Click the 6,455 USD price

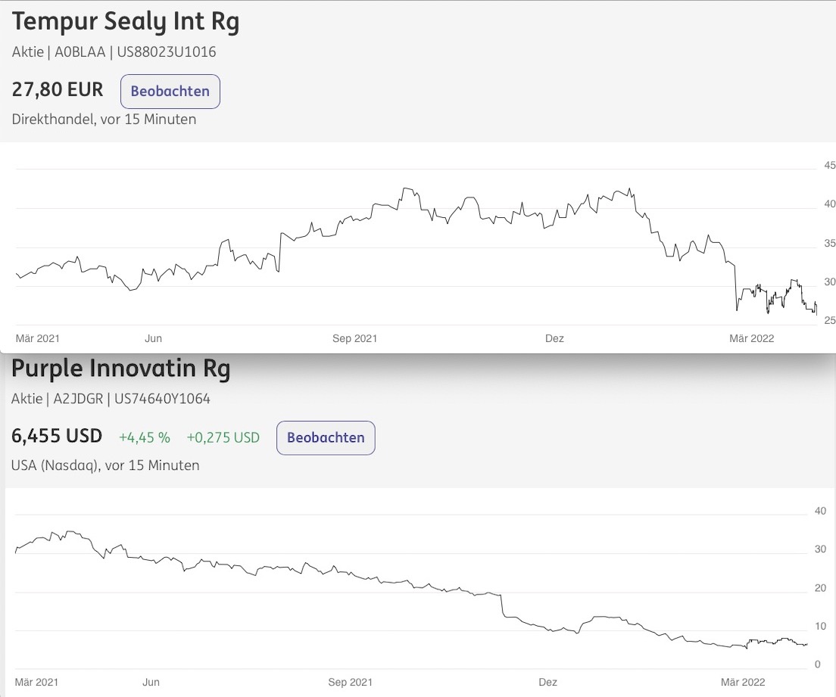(x=57, y=436)
